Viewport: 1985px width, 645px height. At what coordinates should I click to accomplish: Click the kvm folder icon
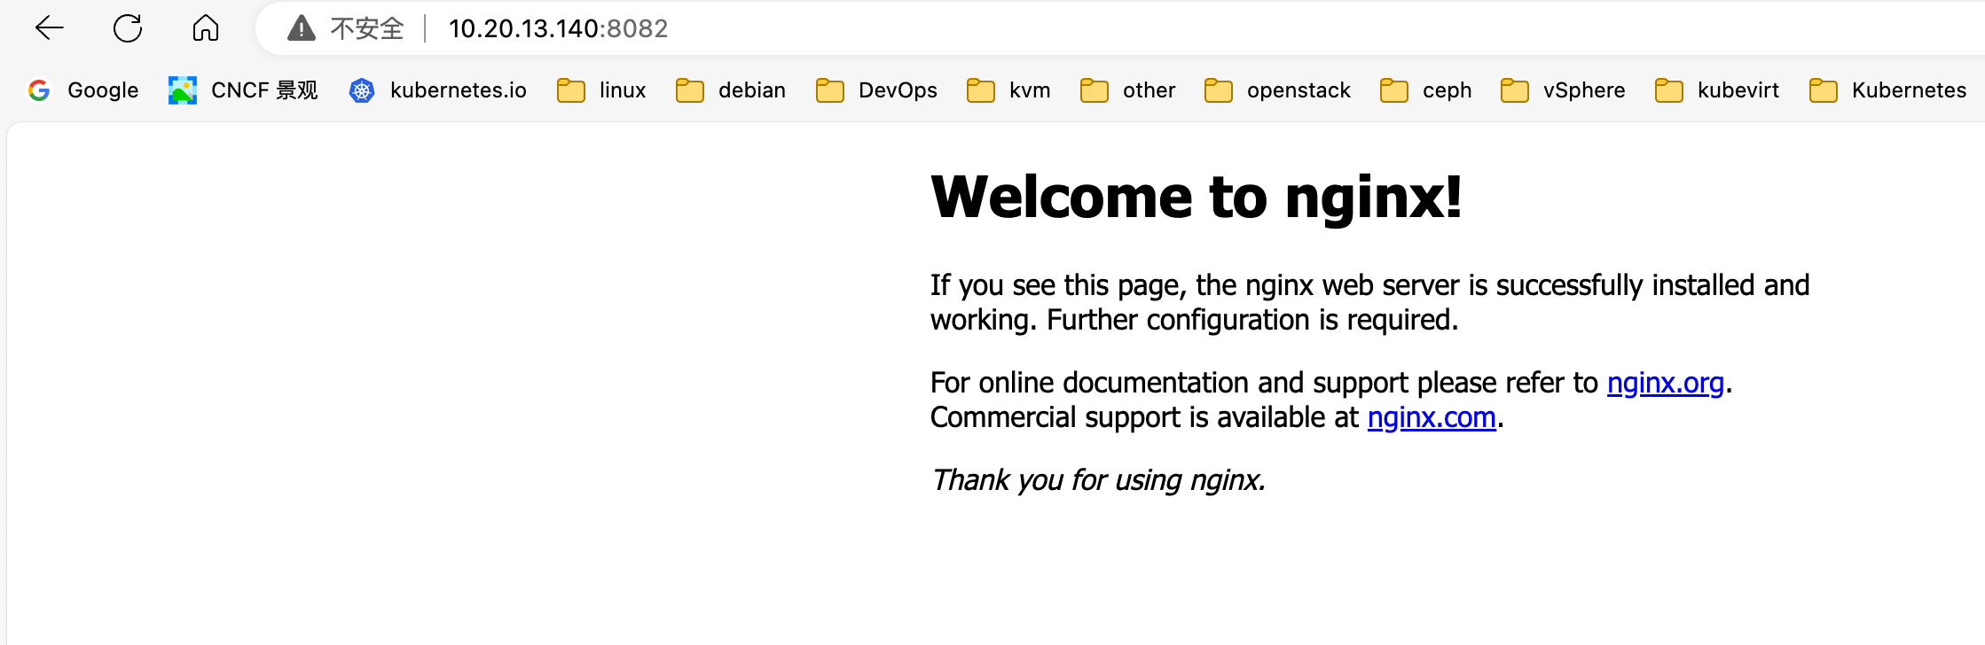click(980, 90)
